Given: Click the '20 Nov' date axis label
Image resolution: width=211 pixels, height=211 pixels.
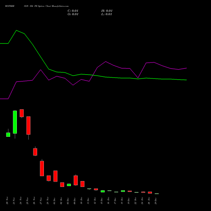Looking at the screenshot, I should [7, 200].
